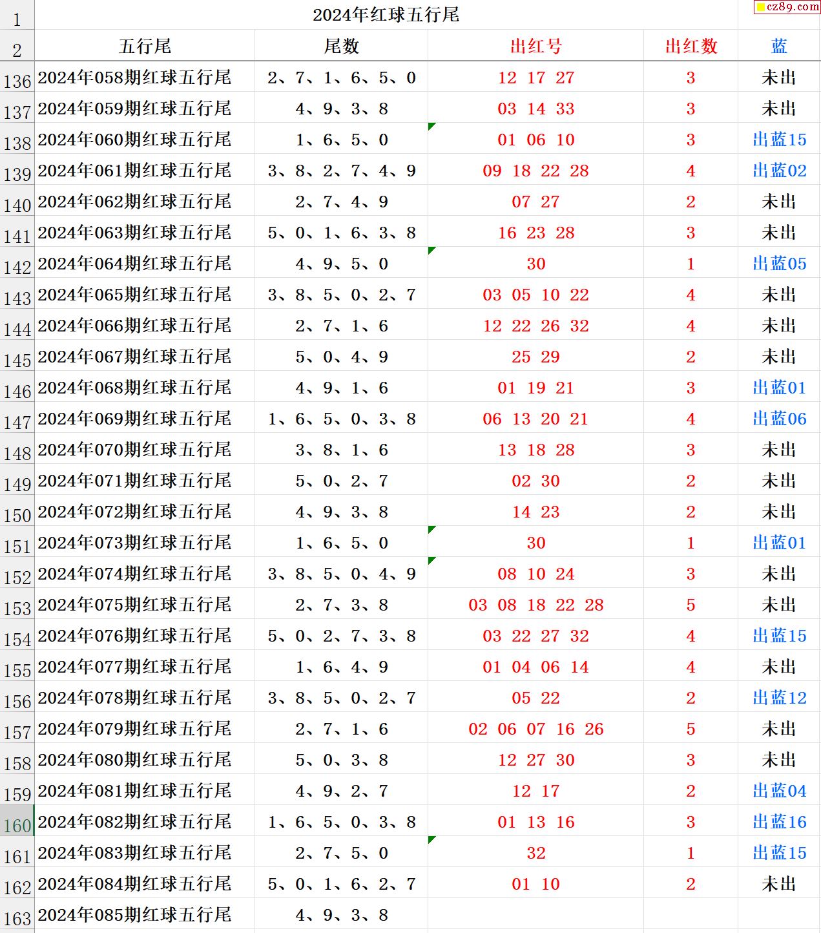The width and height of the screenshot is (821, 933).
Task: Click the cz89.com watermark link
Action: click(x=787, y=7)
